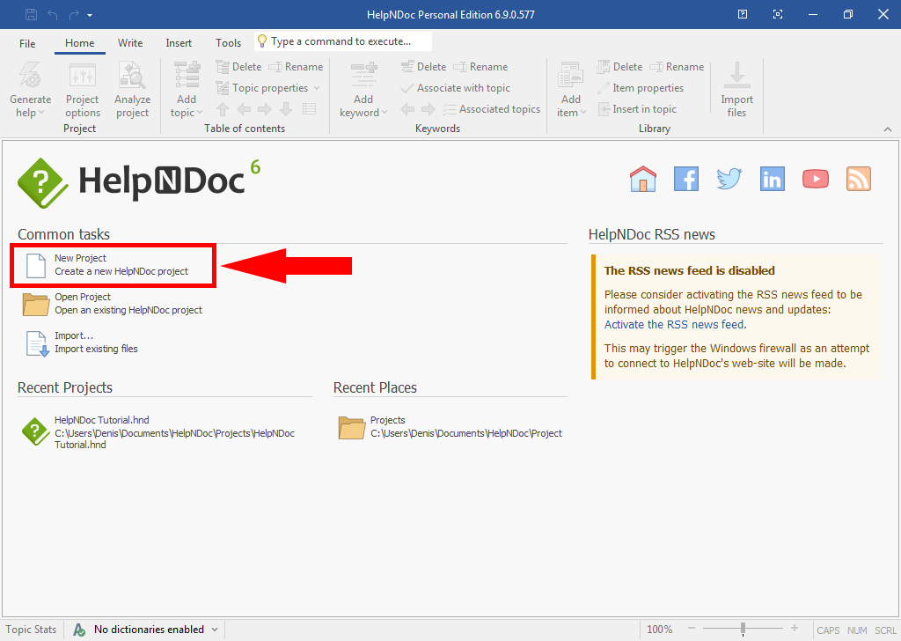Click the Add item library button
This screenshot has width=901, height=641.
570,90
